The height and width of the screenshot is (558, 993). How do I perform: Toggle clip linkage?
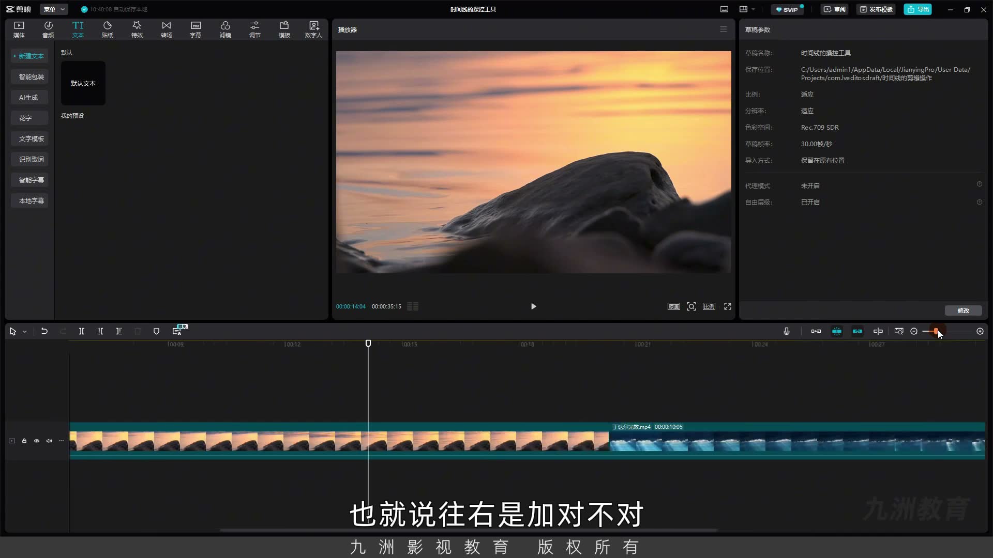pyautogui.click(x=857, y=331)
